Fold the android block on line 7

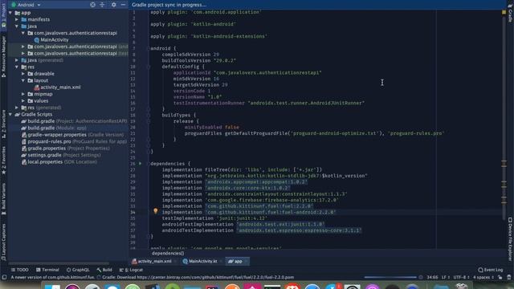(x=148, y=48)
